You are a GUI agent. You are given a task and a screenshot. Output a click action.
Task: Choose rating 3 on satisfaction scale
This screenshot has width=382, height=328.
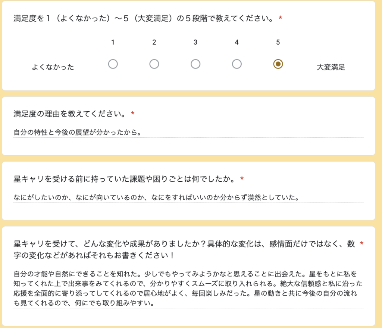tap(195, 64)
